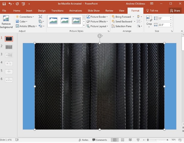Open Reading View from the status bar
The height and width of the screenshot is (143, 184).
130,140
